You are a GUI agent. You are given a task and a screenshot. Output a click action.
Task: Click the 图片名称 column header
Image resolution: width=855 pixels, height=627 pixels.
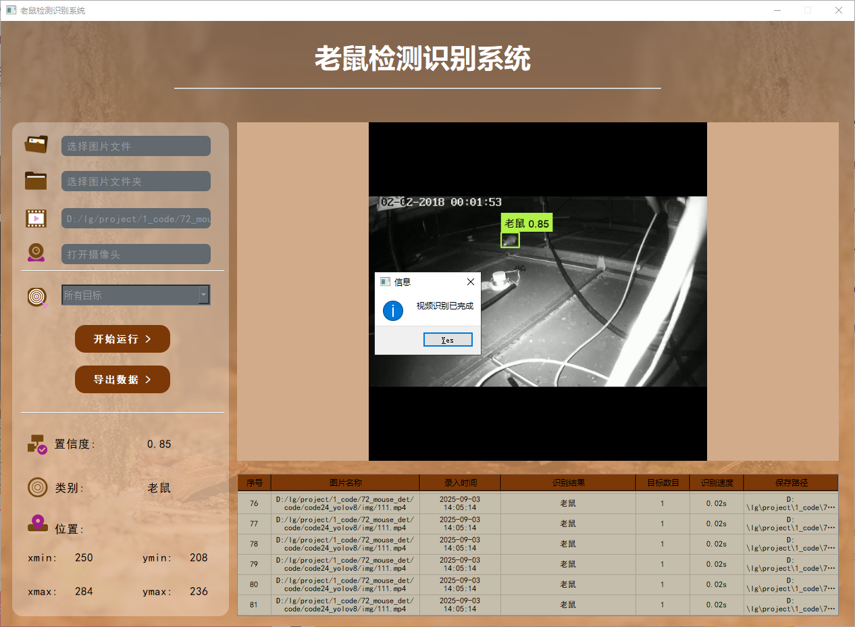click(346, 482)
